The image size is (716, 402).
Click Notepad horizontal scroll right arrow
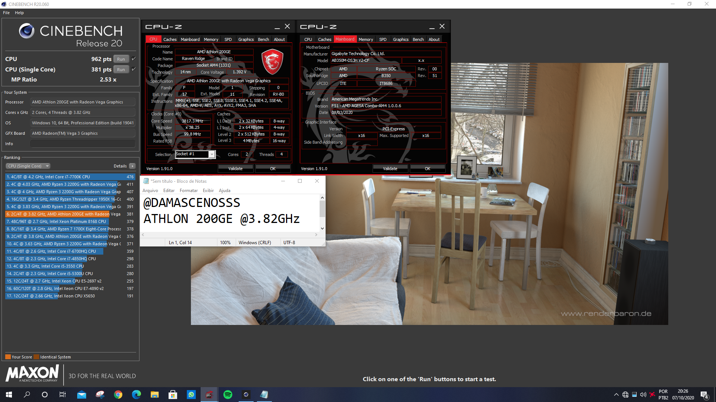[x=316, y=234]
